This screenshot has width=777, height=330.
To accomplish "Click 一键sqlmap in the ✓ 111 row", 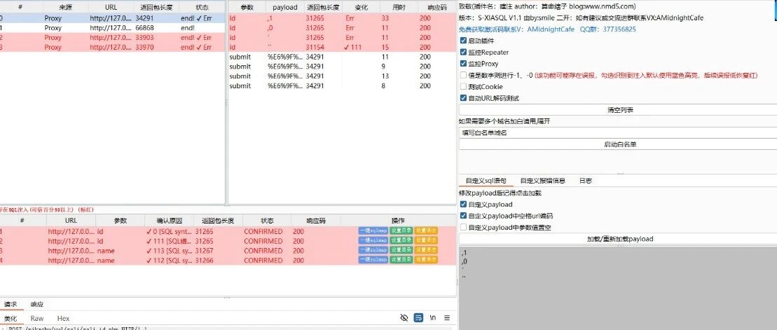I will coord(373,240).
